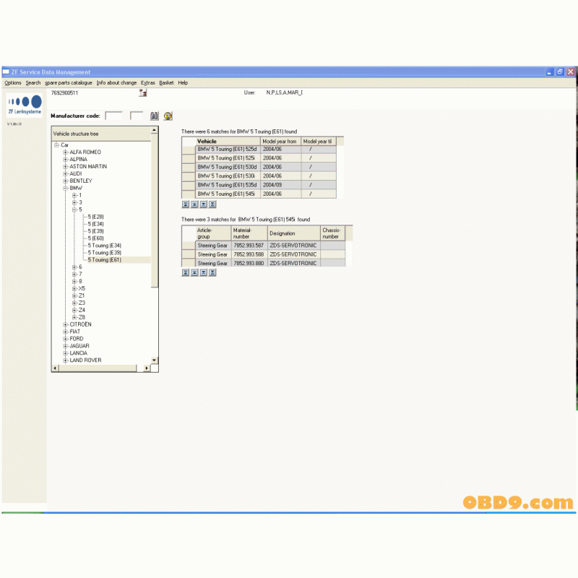The width and height of the screenshot is (578, 578).
Task: Select row BMW 5 Touring [E61] 525i
Action: pos(259,158)
